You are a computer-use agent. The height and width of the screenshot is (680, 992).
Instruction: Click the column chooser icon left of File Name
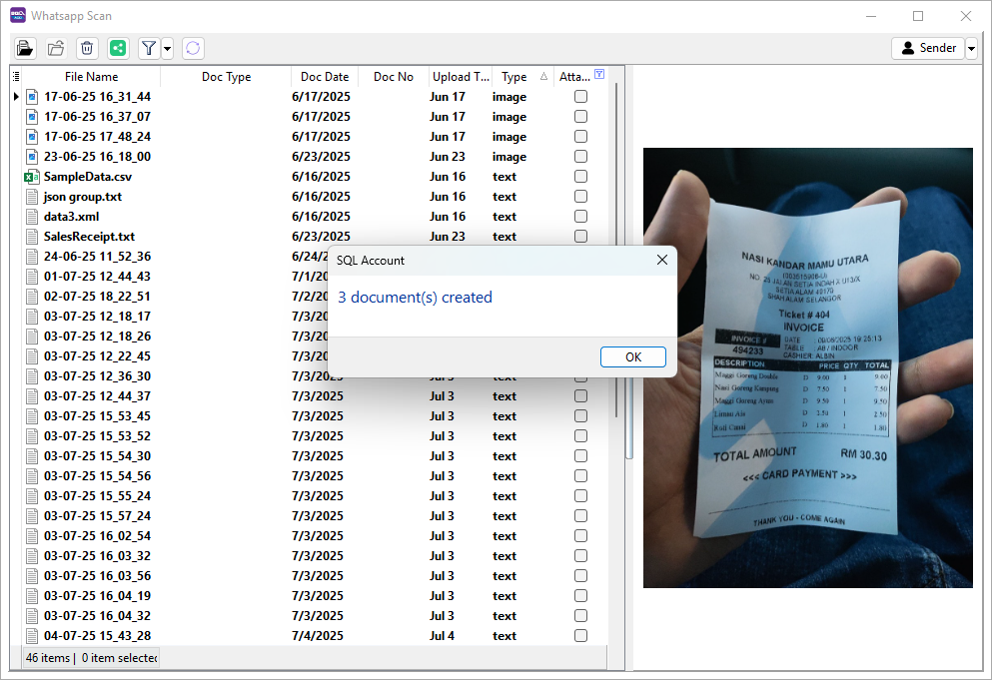pyautogui.click(x=16, y=77)
